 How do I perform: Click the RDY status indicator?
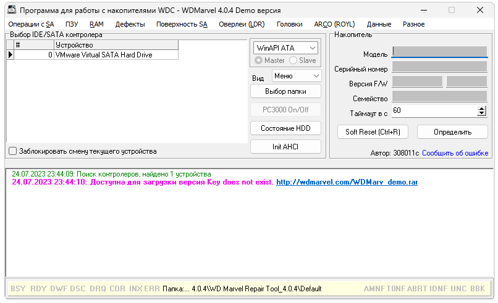38,289
